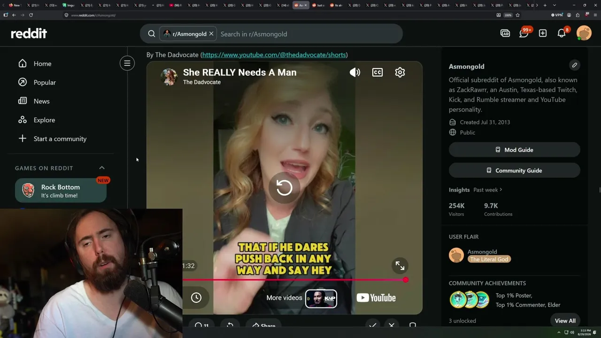Collapse the left navigation sidebar

pos(127,63)
